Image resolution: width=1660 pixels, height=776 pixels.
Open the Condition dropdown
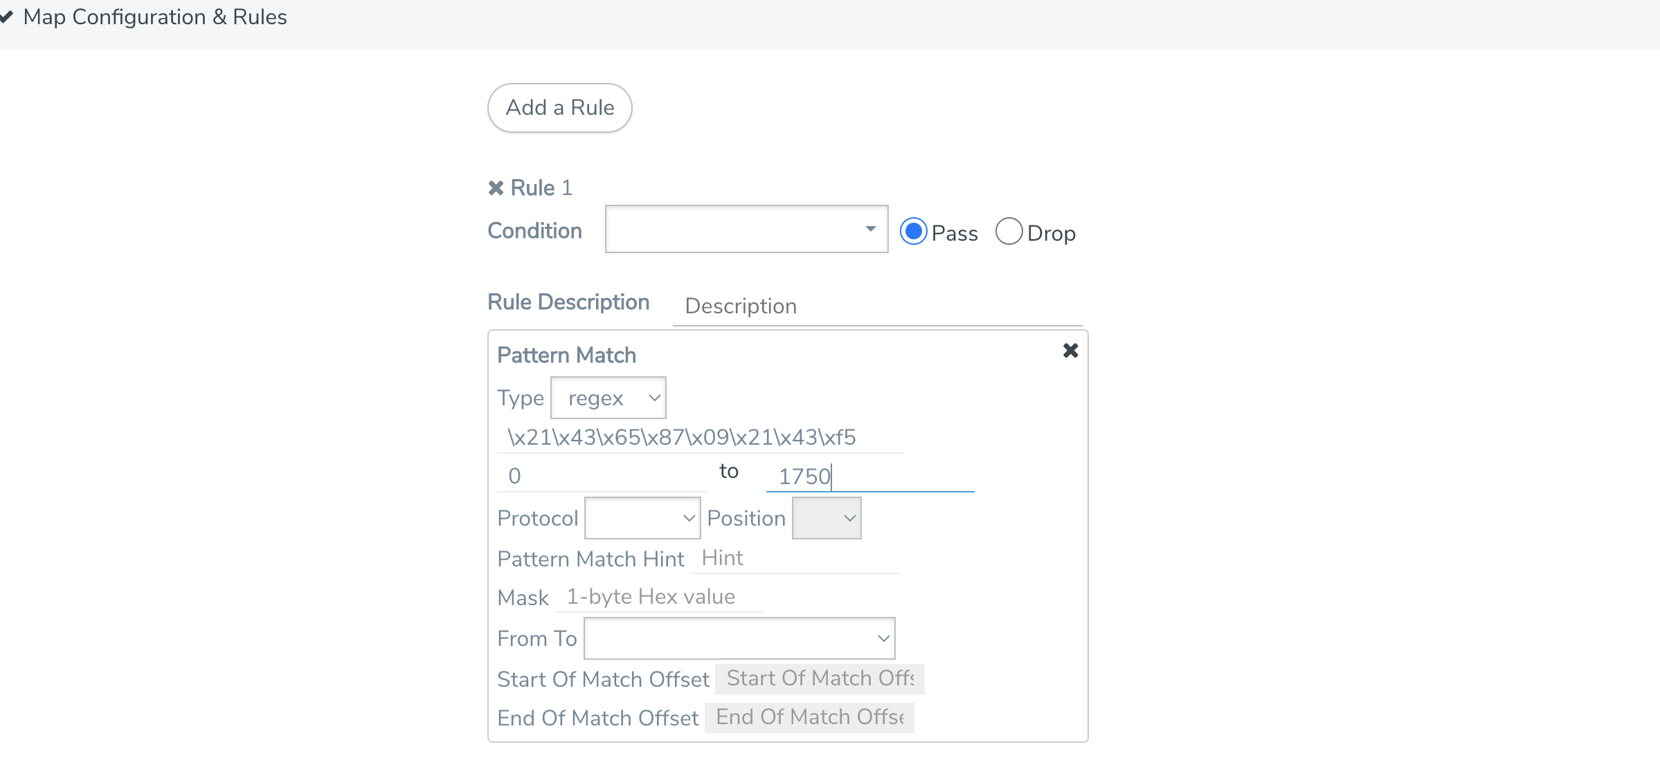tap(746, 229)
